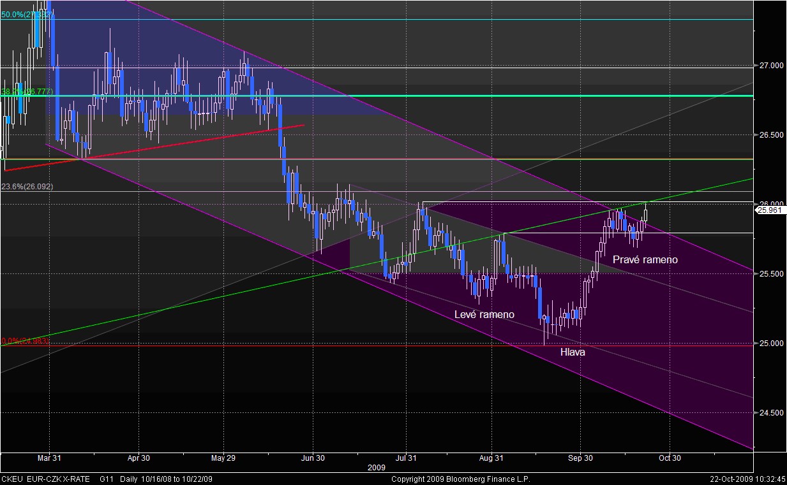Screen dimensions: 787x485
Task: Click the CKEU EUR-CZK X-RATE ticker text
Action: click(x=46, y=479)
